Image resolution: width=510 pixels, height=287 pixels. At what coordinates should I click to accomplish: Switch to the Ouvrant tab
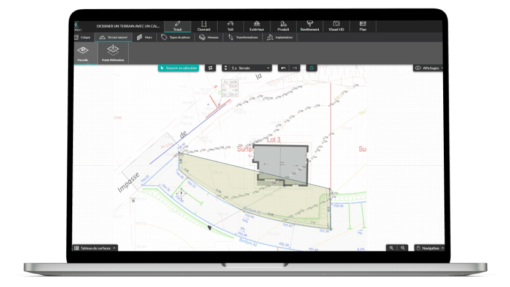tap(204, 26)
